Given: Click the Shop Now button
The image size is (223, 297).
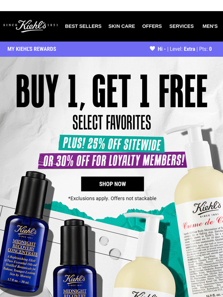Looking at the screenshot, I should click(113, 184).
